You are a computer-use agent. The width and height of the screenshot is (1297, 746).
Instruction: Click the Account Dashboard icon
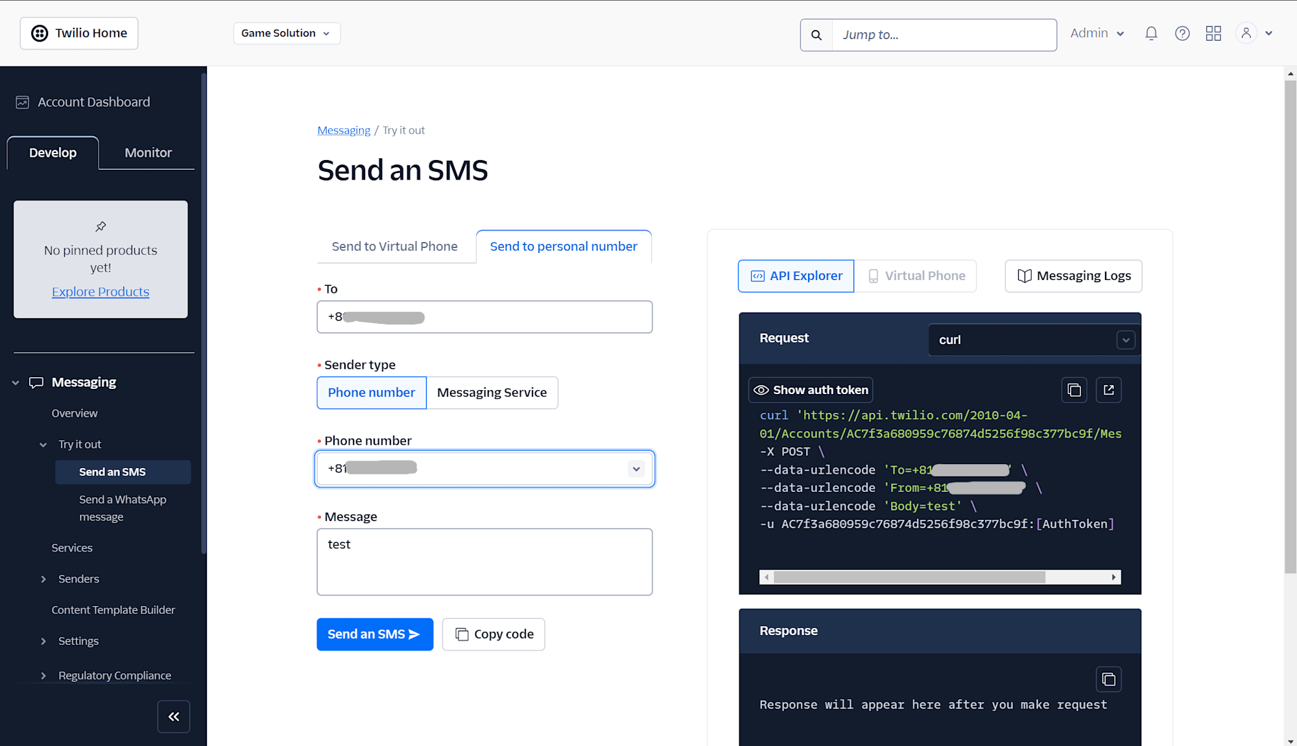pyautogui.click(x=23, y=102)
